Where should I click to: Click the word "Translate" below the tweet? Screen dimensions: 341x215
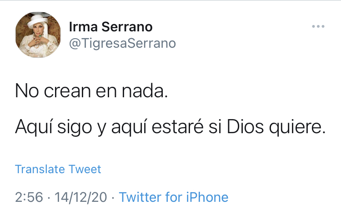point(40,170)
